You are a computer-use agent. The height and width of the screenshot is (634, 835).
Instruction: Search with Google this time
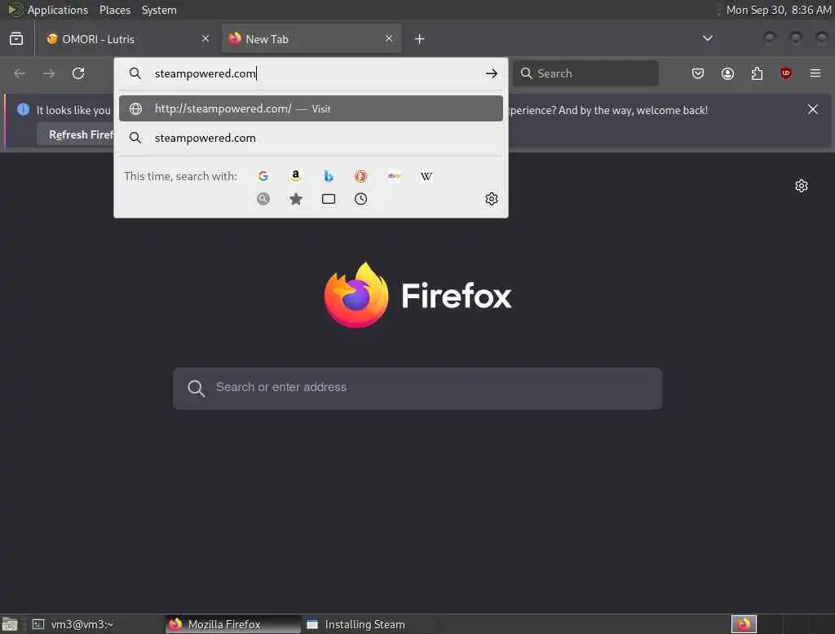coord(263,176)
